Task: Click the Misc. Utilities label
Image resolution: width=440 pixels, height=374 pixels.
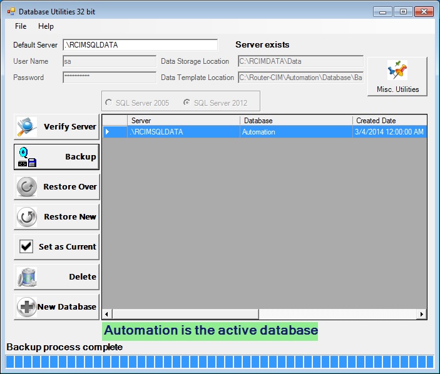Action: [x=397, y=89]
